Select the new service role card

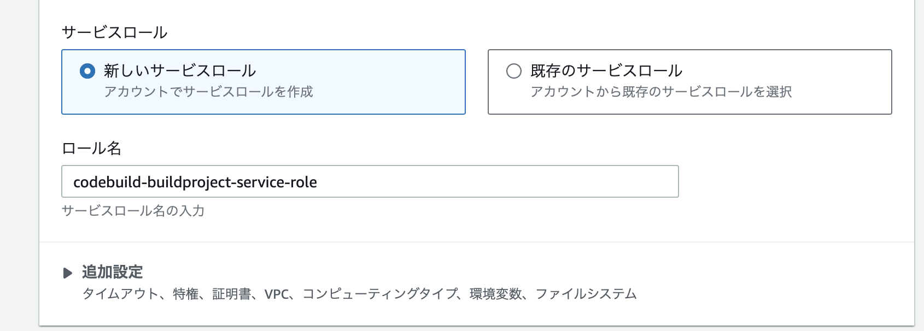pos(262,82)
